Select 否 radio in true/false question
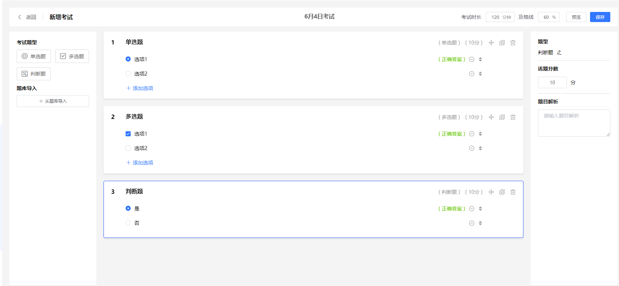Image resolution: width=619 pixels, height=286 pixels. click(128, 223)
